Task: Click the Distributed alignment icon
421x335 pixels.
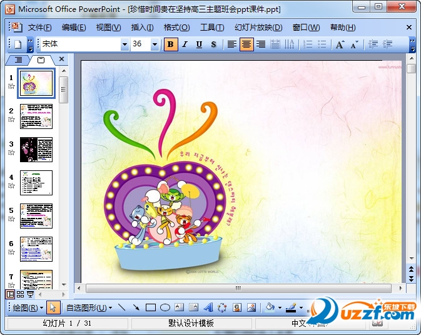Action: (275, 44)
